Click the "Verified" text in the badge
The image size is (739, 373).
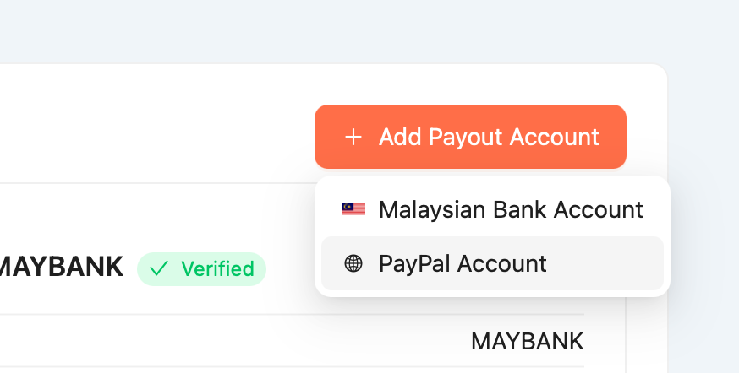pos(217,269)
